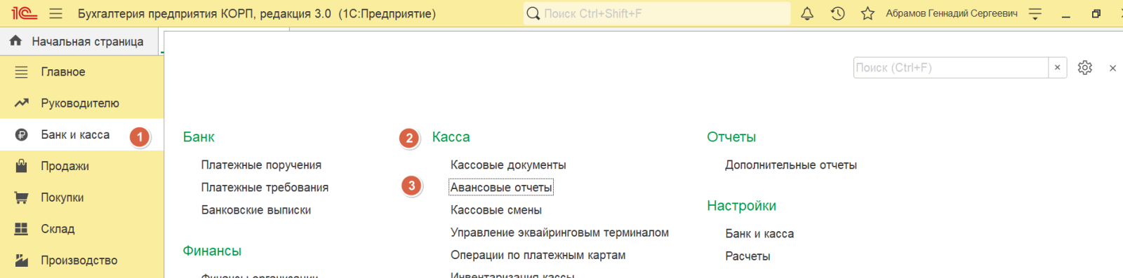Open the notifications bell

tap(807, 13)
